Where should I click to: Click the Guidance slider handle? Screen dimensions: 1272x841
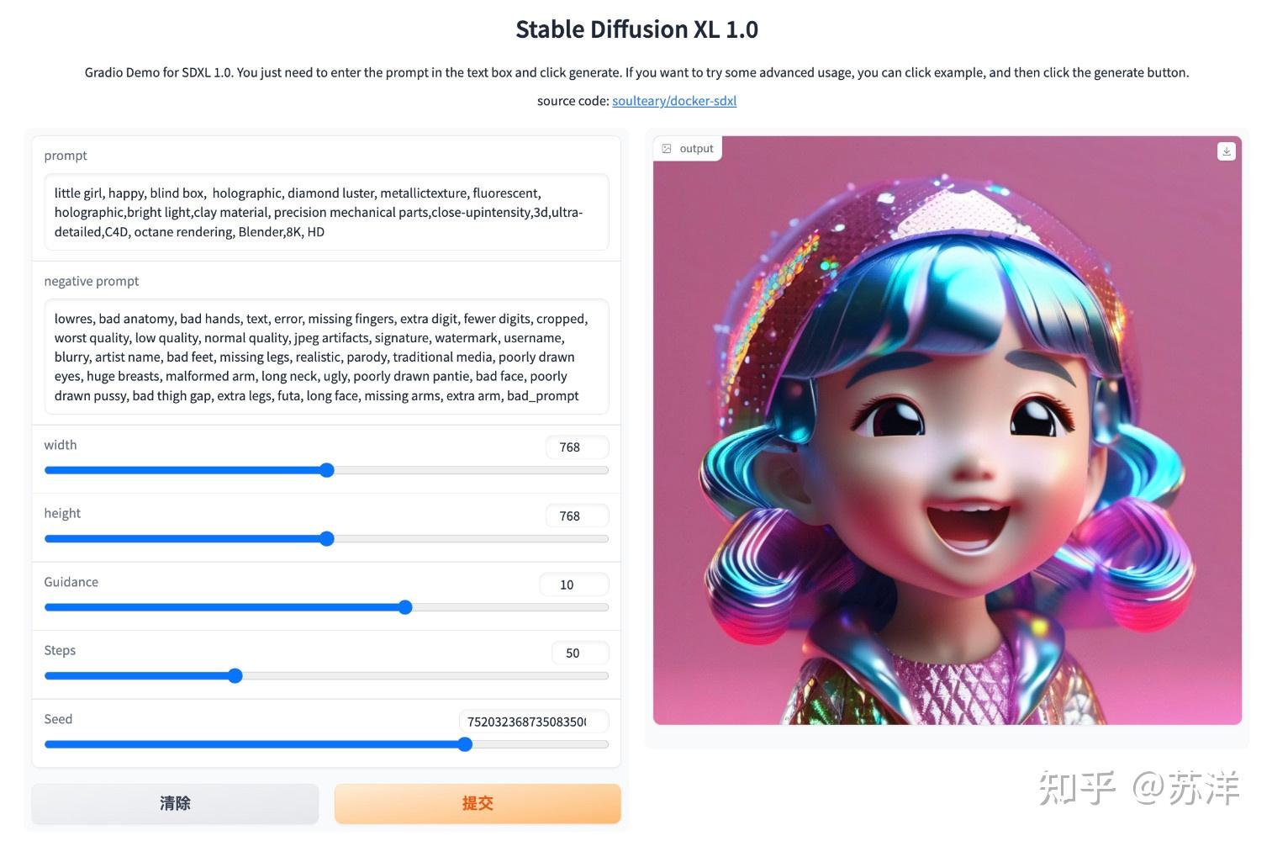click(405, 607)
